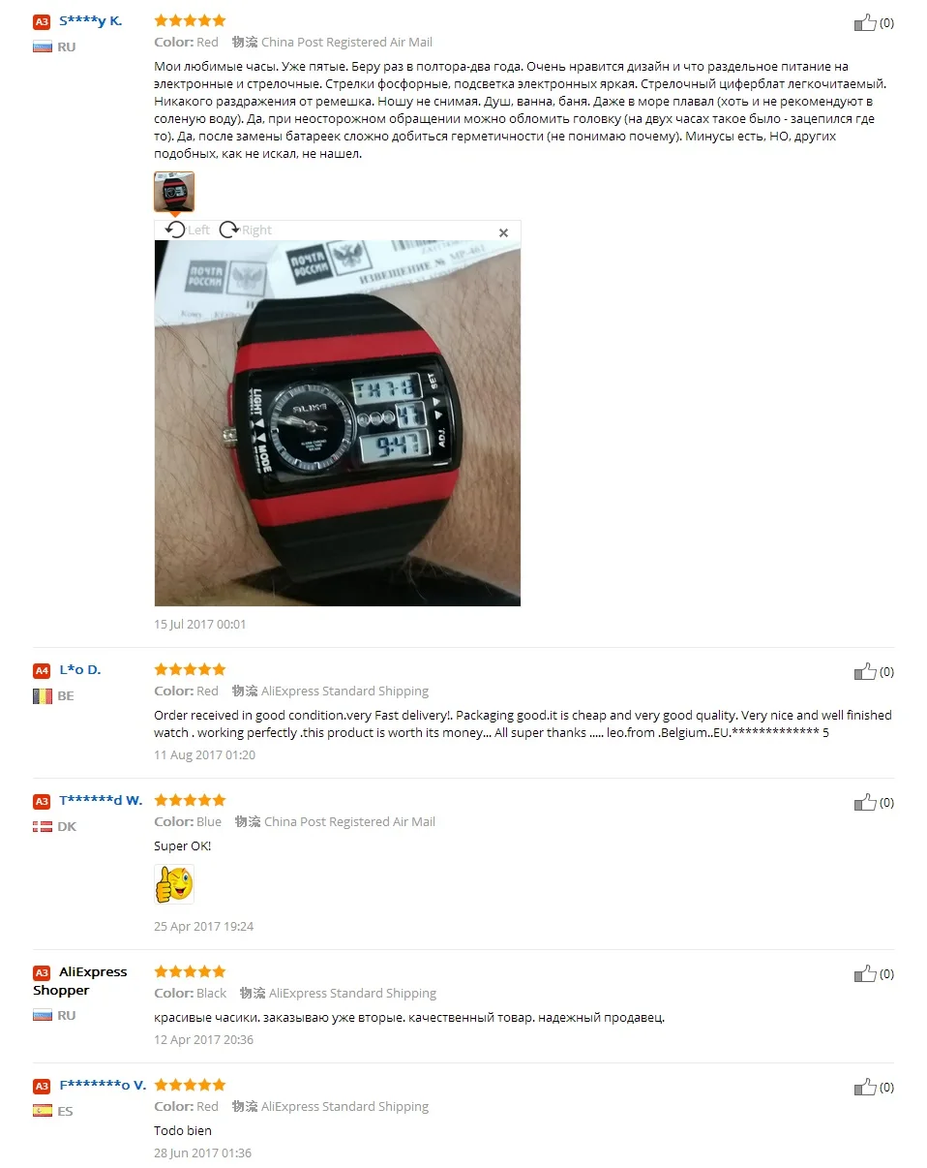The image size is (927, 1168).
Task: Click thumbs-up icon on T******d W. review
Action: tap(865, 802)
